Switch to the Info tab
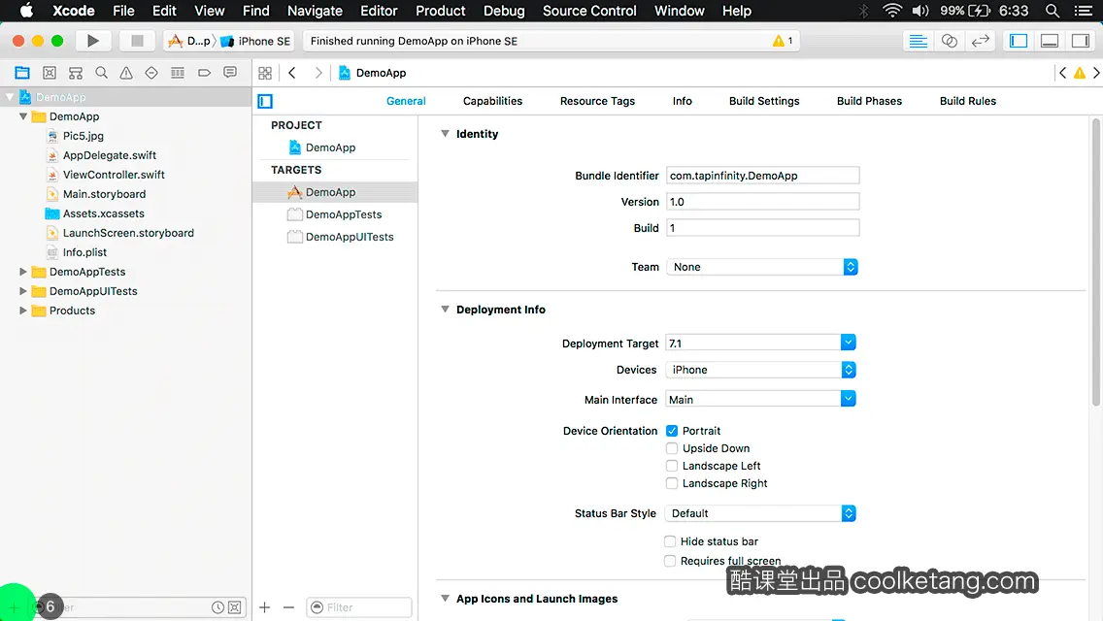This screenshot has width=1103, height=621. pos(682,101)
